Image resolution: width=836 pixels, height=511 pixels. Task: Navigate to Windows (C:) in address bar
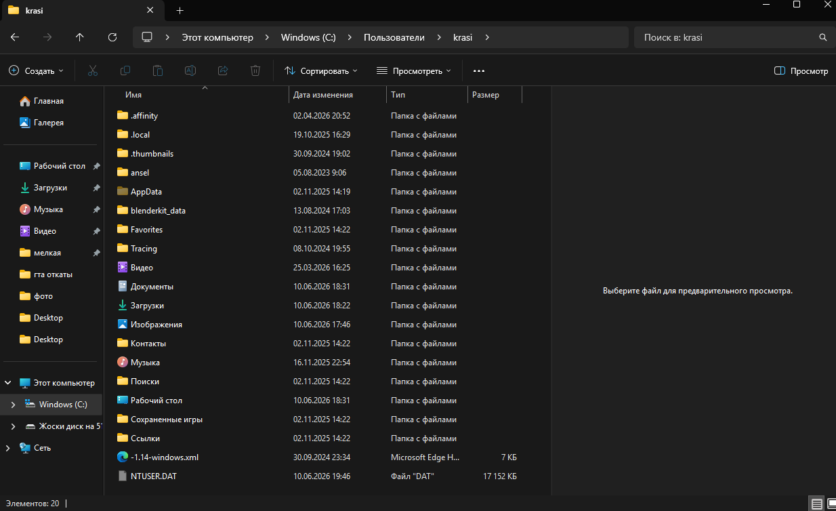308,37
